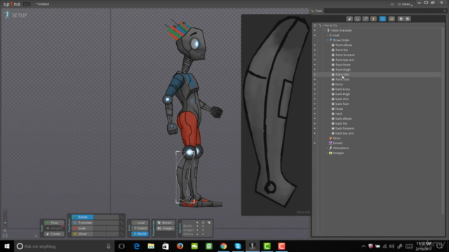Viewport: 449px width, 252px height.
Task: Toggle visibility dot of robot character
Action: point(315,30)
